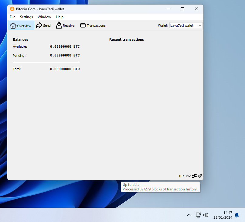Click the BTC unit selector in status bar
This screenshot has height=222, width=245.
(x=182, y=176)
